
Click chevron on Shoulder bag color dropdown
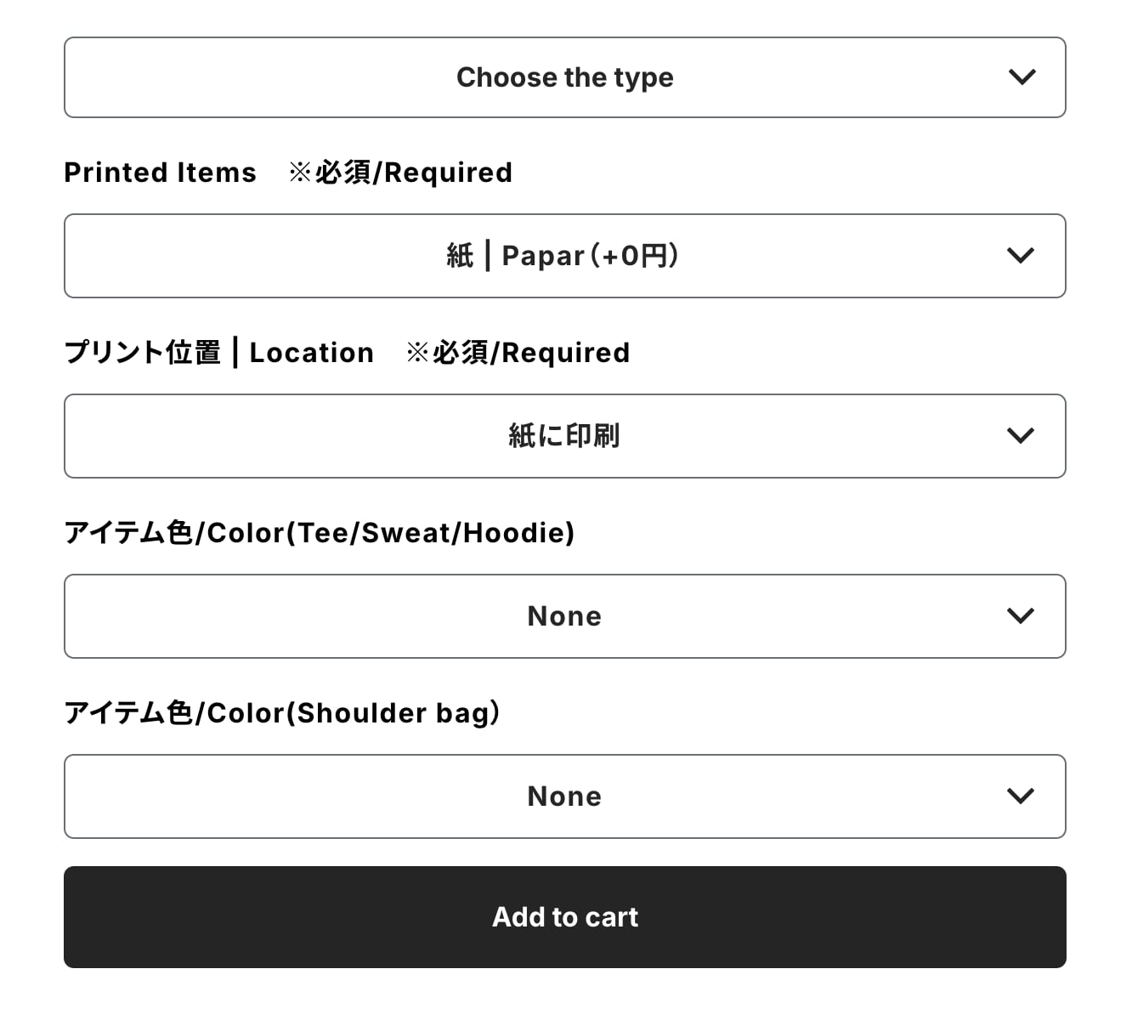coord(1020,796)
